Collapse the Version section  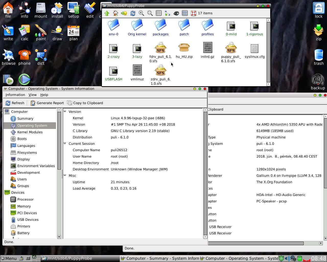pos(65,112)
